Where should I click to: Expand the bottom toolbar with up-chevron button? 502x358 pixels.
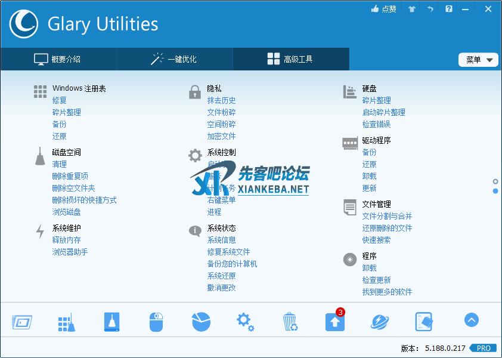pos(471,320)
